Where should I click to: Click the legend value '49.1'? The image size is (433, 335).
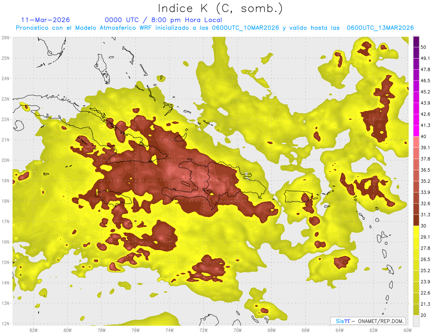pos(425,58)
